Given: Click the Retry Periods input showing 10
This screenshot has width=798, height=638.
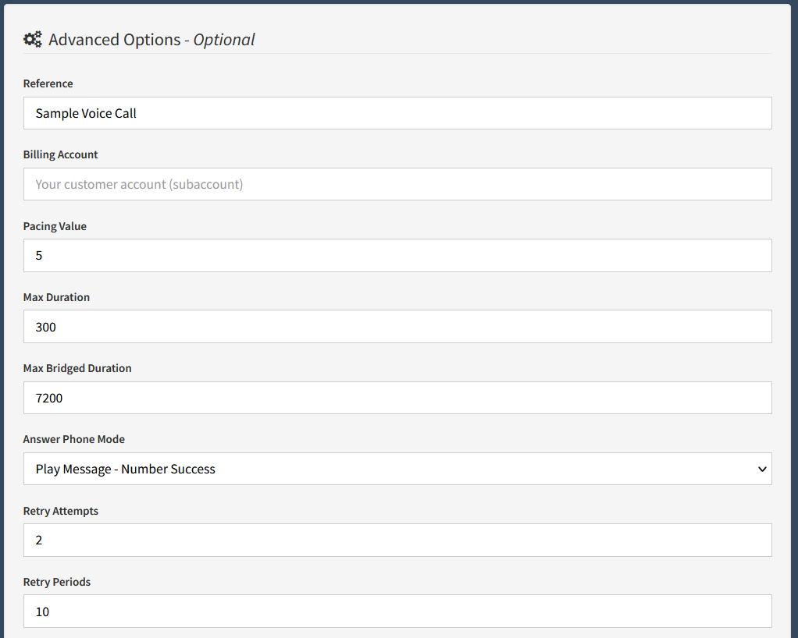Looking at the screenshot, I should [x=312, y=611].
